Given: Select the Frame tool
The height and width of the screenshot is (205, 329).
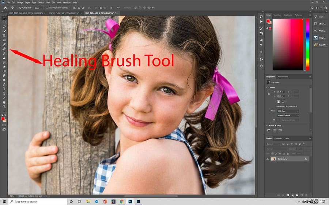Looking at the screenshot, I should tap(4, 40).
